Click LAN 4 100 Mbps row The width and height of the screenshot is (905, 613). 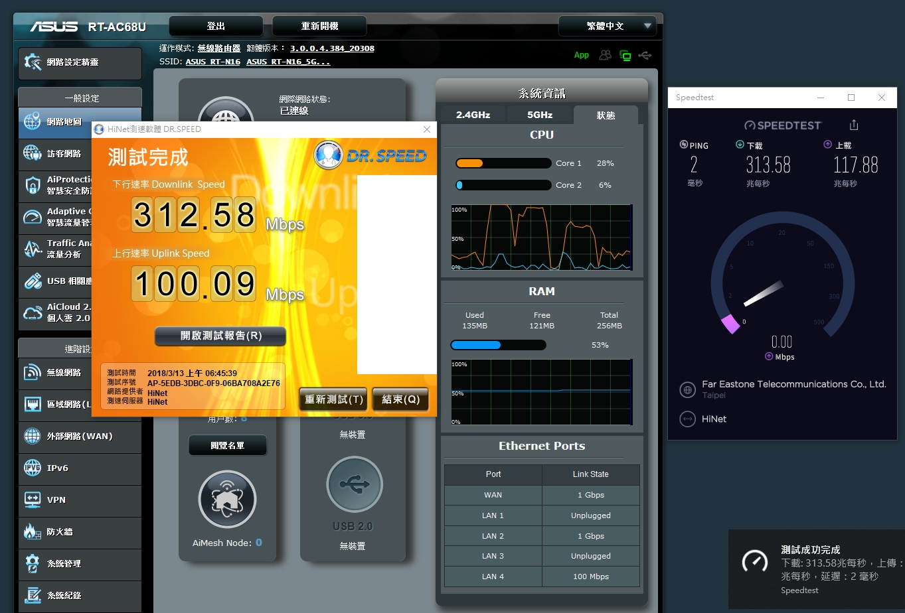pyautogui.click(x=542, y=577)
